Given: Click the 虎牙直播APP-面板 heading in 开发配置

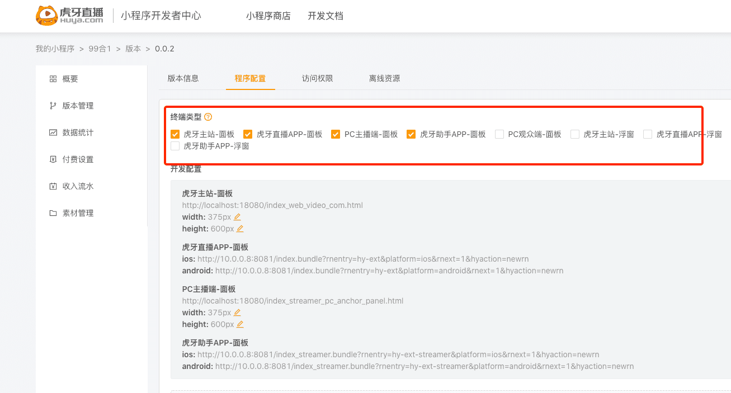Looking at the screenshot, I should point(215,247).
